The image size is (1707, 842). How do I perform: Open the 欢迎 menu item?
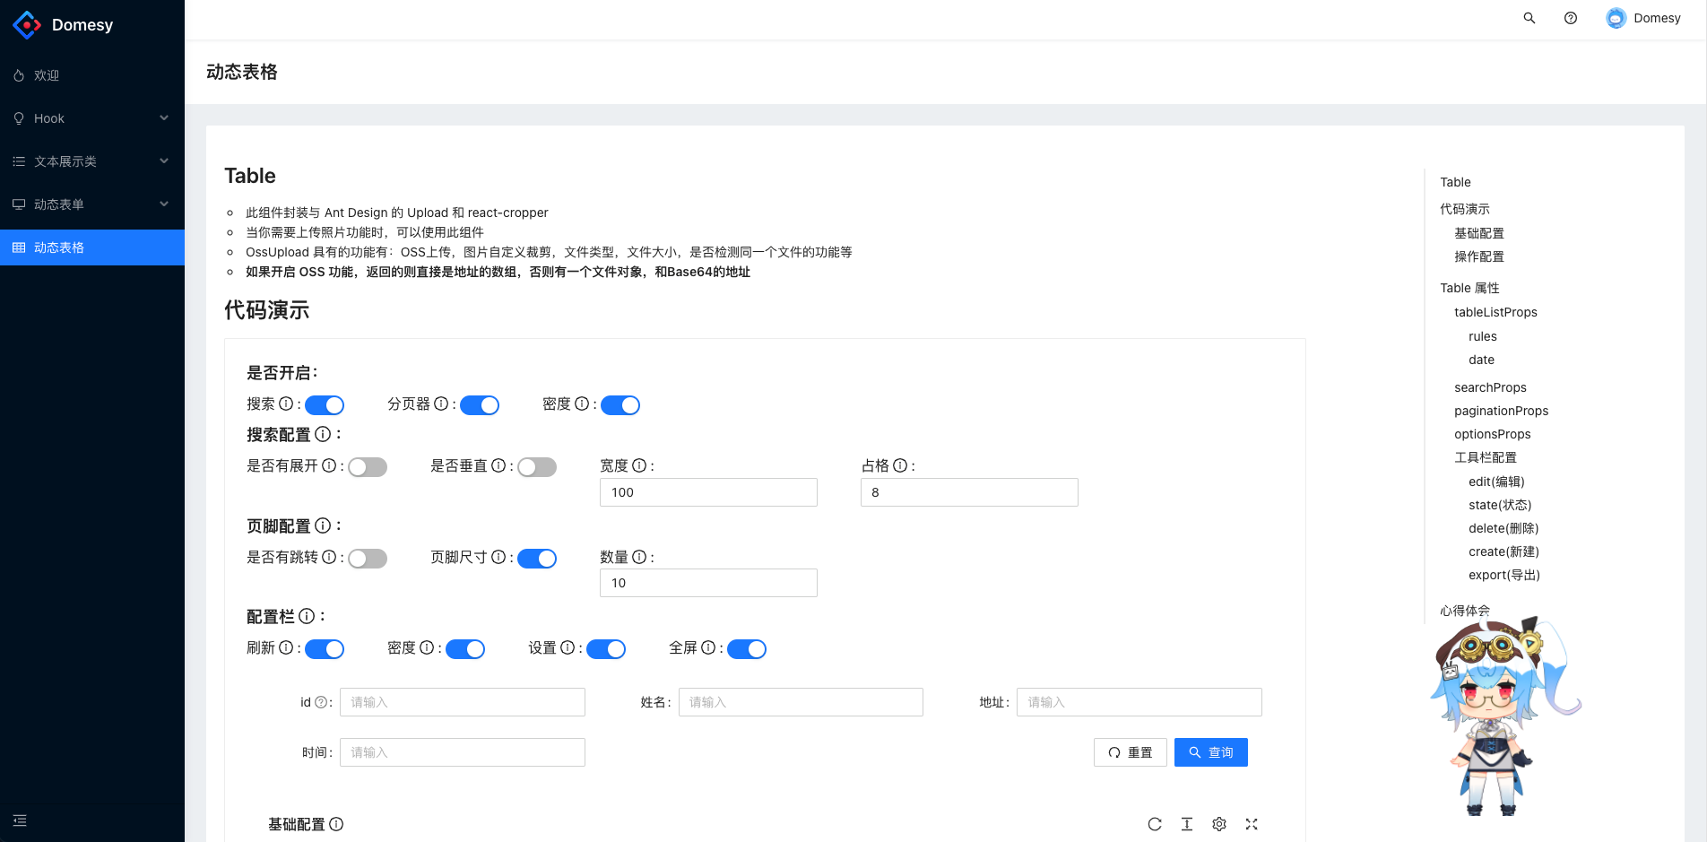(92, 75)
